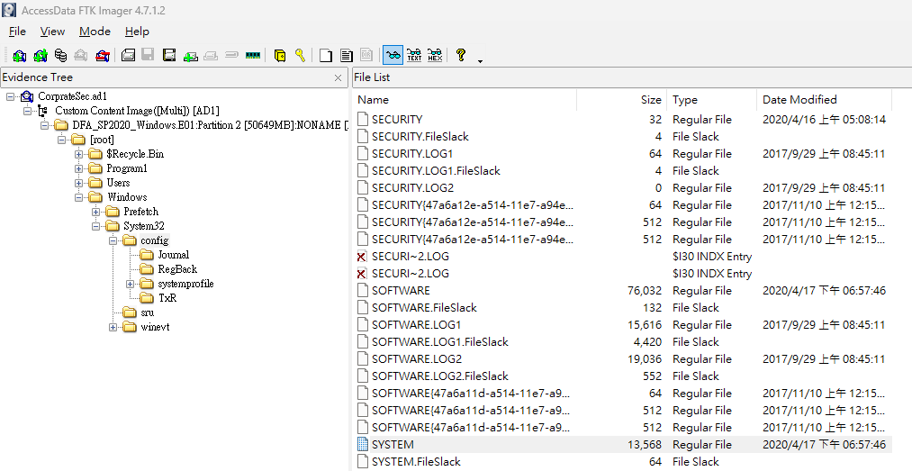This screenshot has height=471, width=912.
Task: Expand the Users folder node
Action: [78, 183]
